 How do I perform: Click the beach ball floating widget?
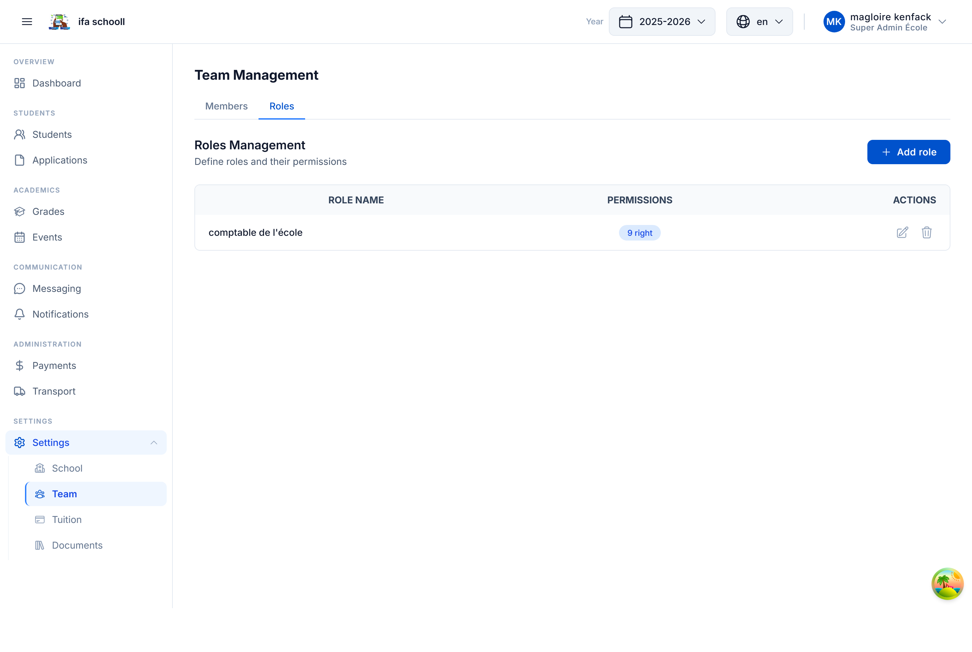[948, 584]
